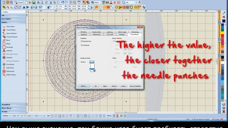Select the Block digitizing tool
This screenshot has height=128, width=228.
[x=6, y=40]
